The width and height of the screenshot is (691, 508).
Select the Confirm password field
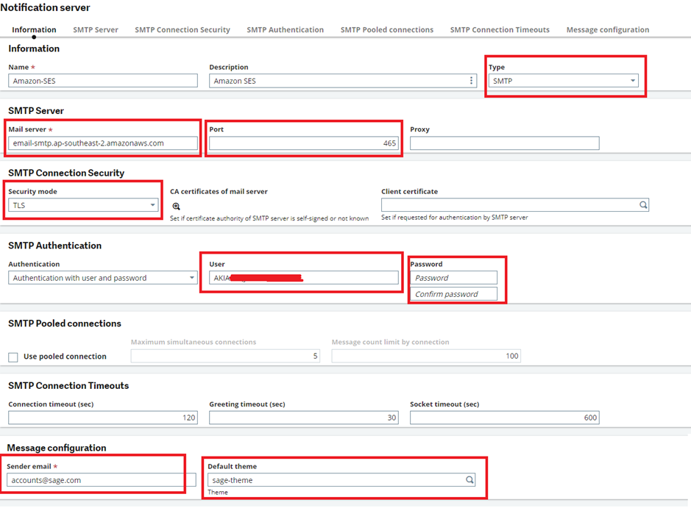[453, 294]
